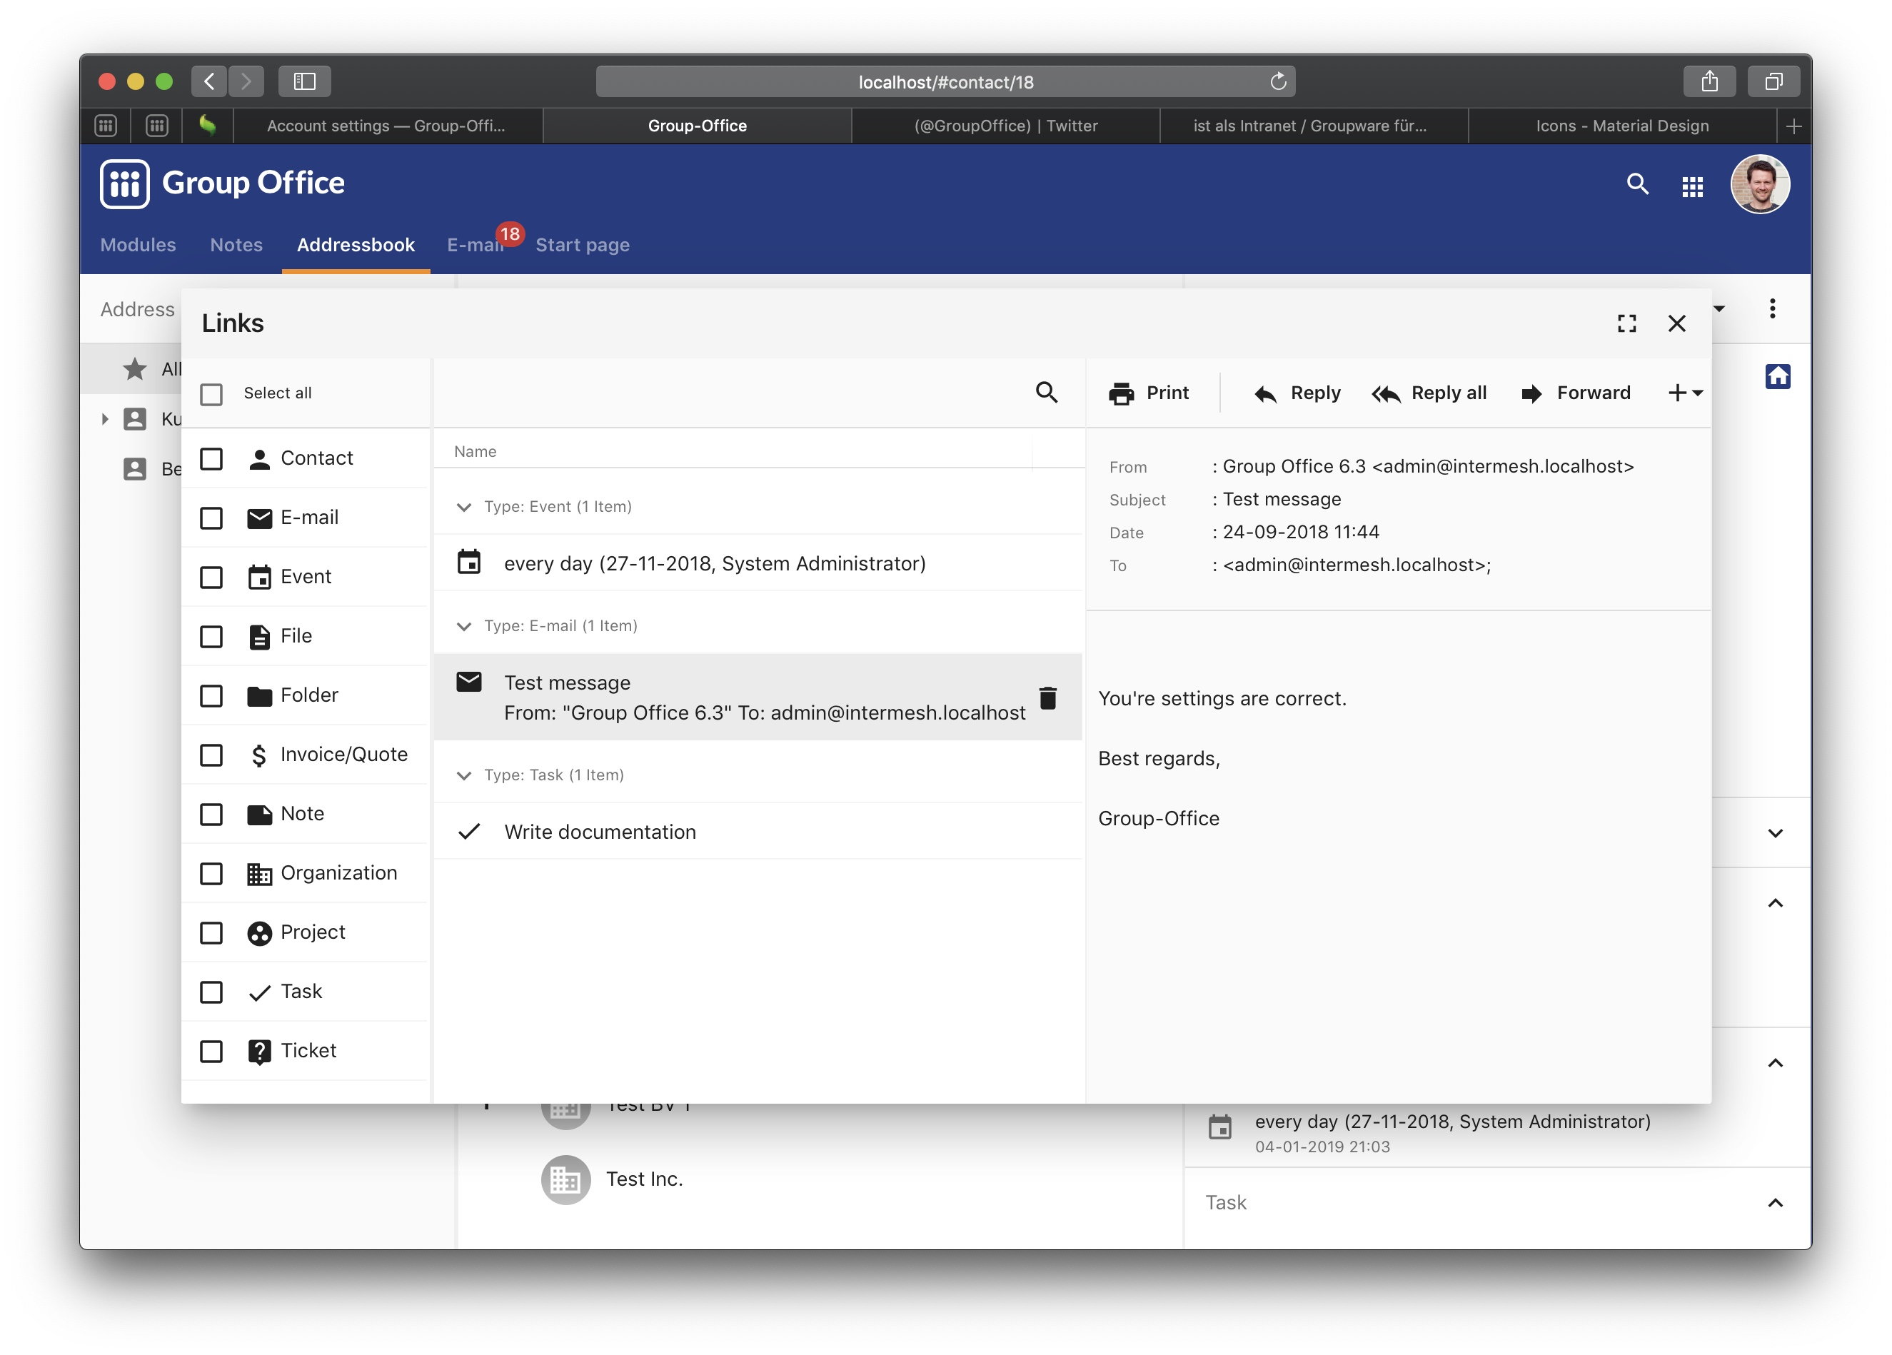1892x1355 pixels.
Task: Open a new browser tab
Action: (x=1793, y=126)
